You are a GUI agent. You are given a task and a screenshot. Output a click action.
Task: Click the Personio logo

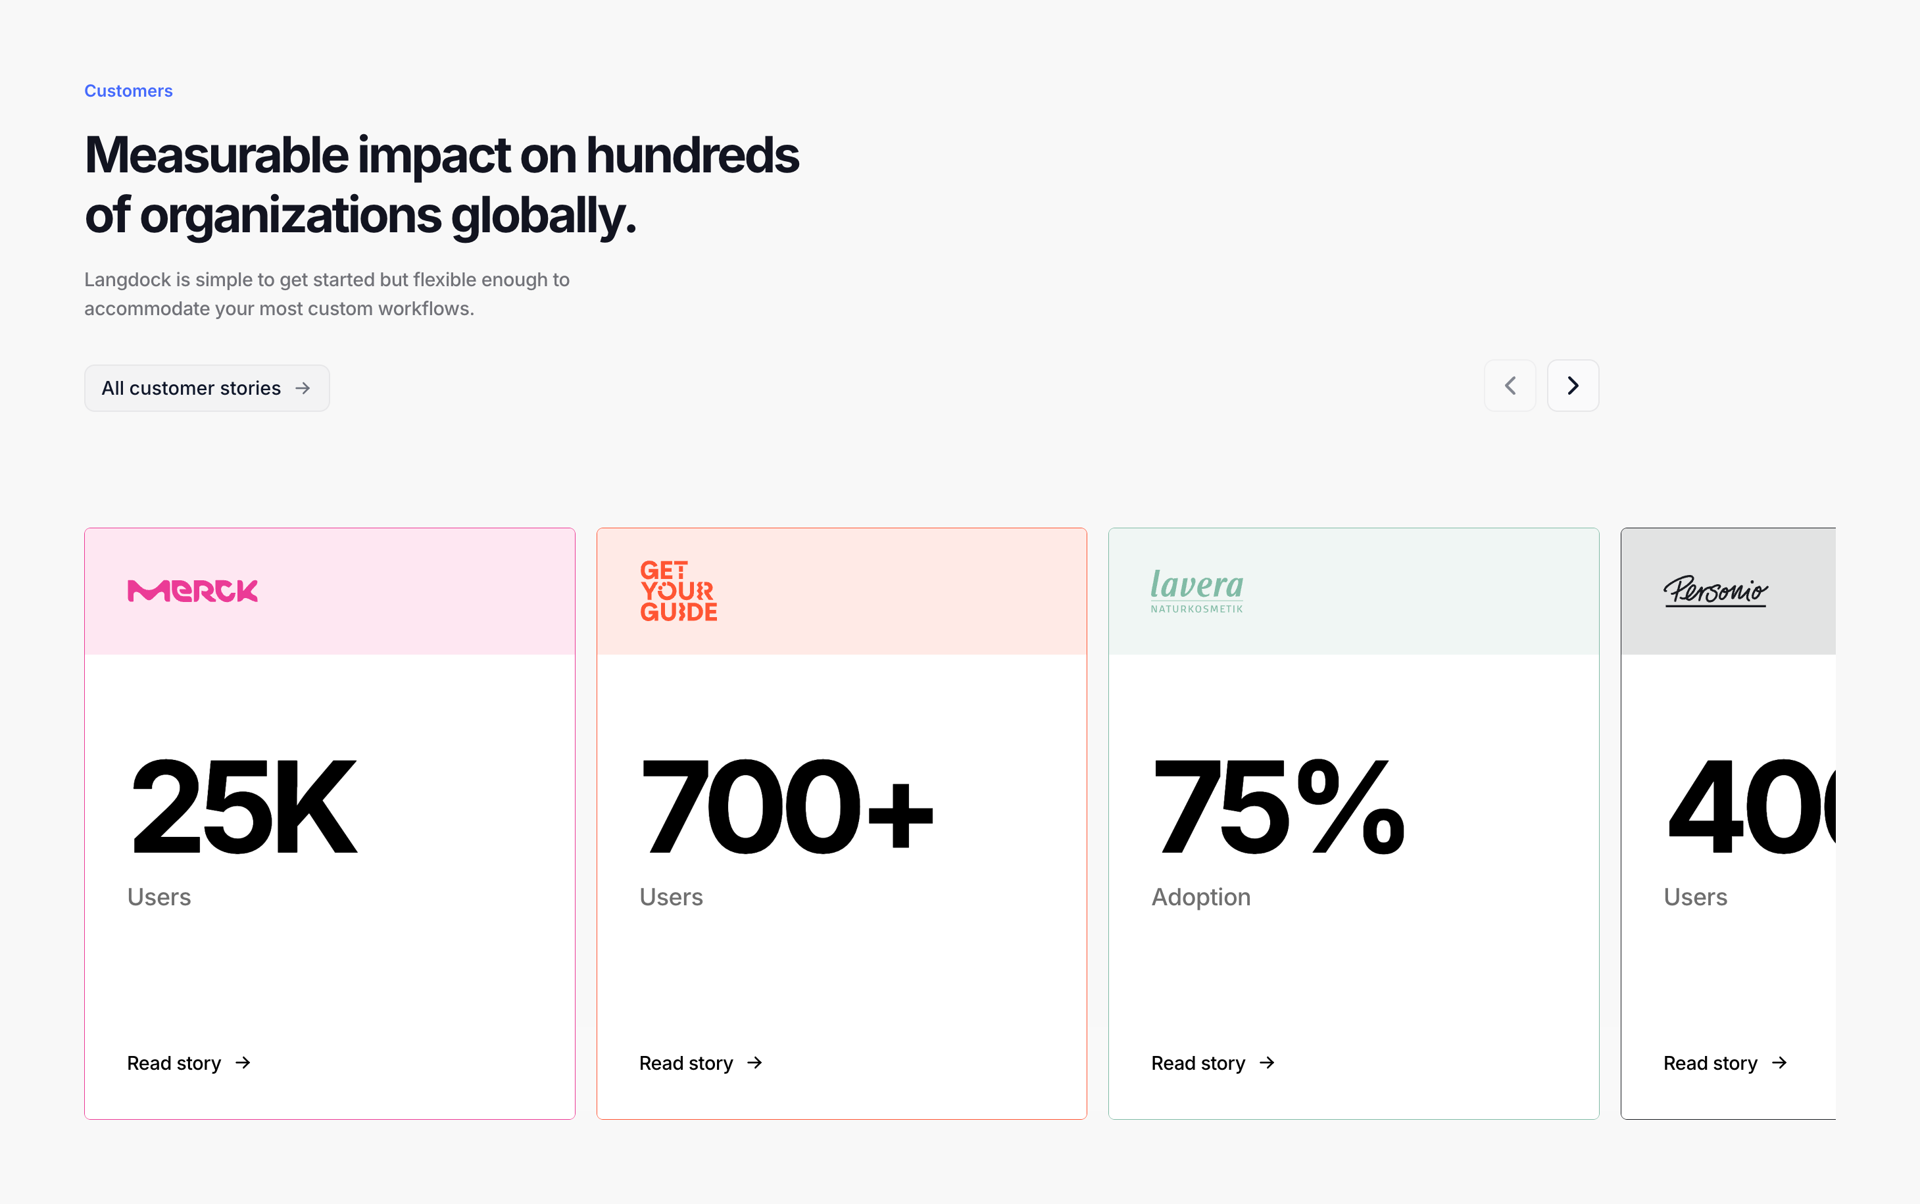pos(1715,591)
